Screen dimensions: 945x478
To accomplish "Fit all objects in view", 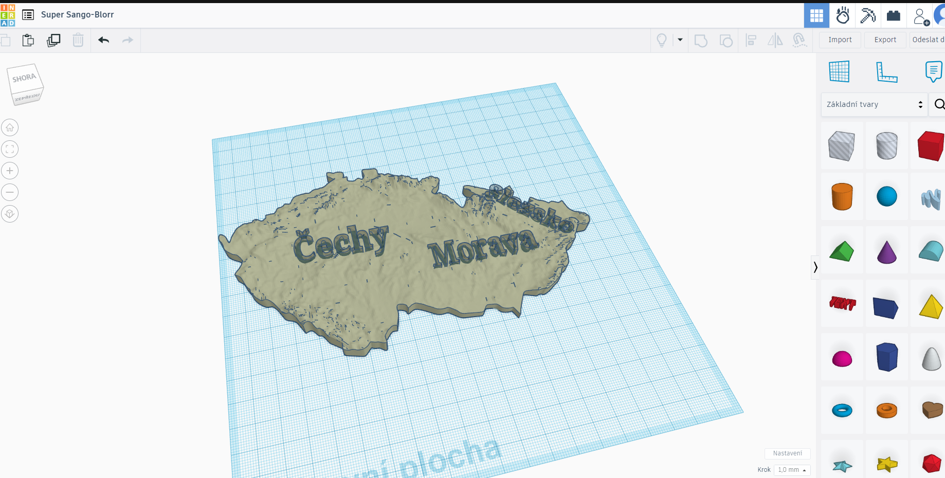I will (10, 149).
